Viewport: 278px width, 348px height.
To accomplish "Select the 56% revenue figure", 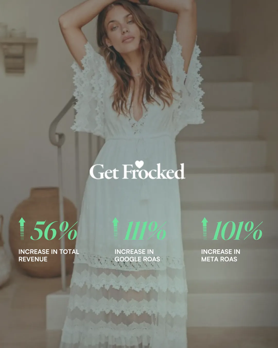I will pos(54,231).
